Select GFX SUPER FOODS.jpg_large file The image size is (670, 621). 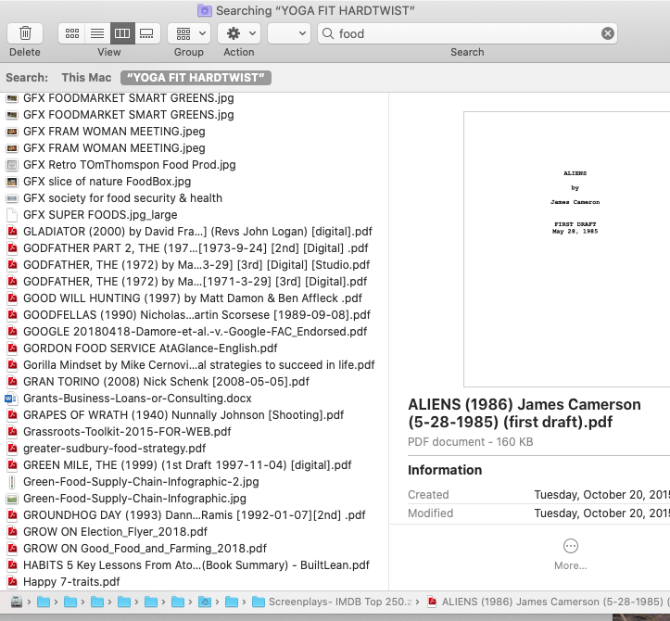tap(100, 214)
